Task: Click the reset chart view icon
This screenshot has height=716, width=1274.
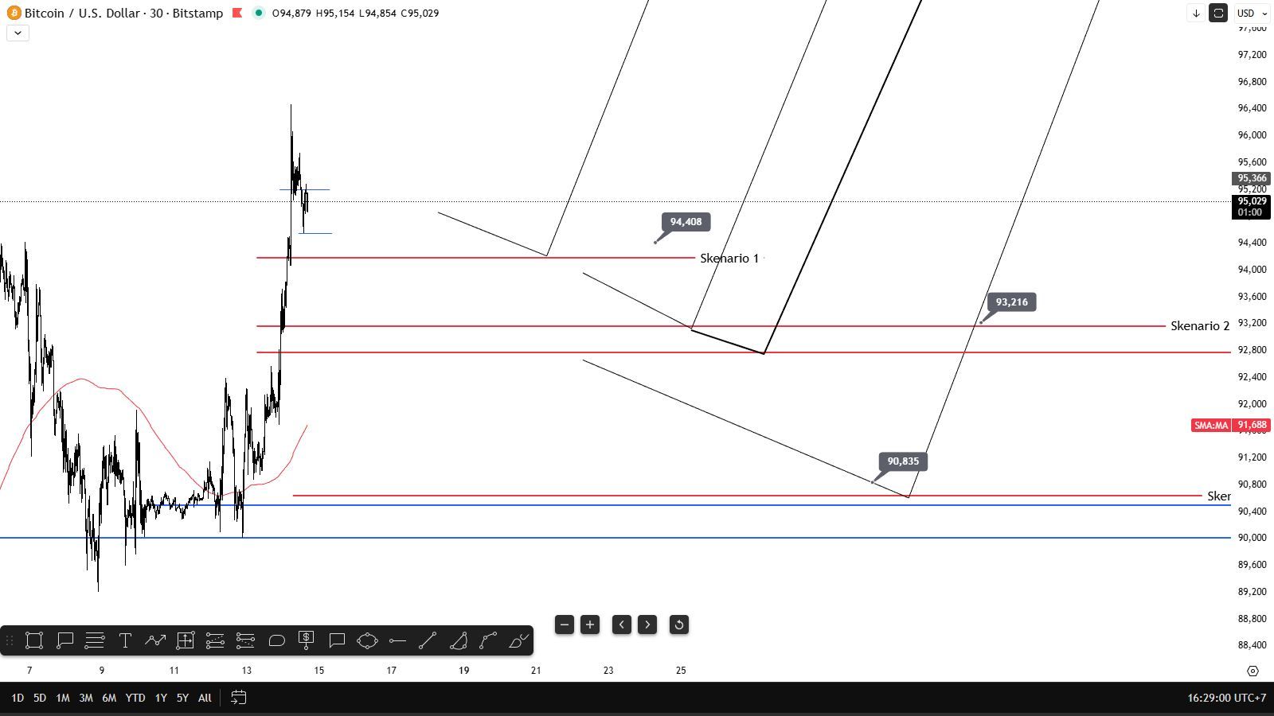Action: coord(679,625)
